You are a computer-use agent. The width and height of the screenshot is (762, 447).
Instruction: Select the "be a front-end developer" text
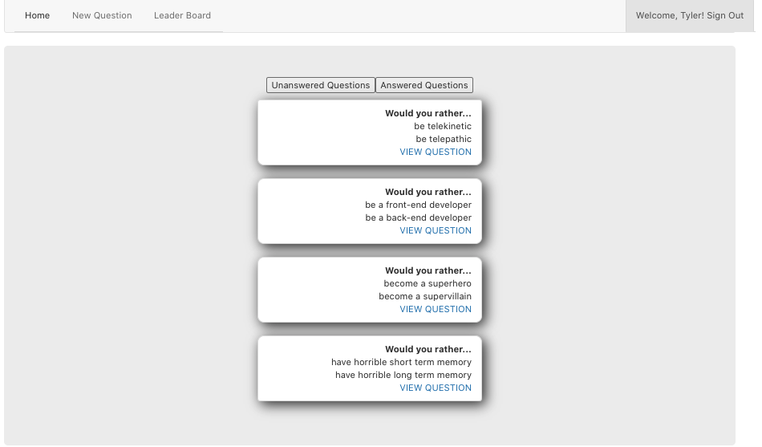[418, 205]
